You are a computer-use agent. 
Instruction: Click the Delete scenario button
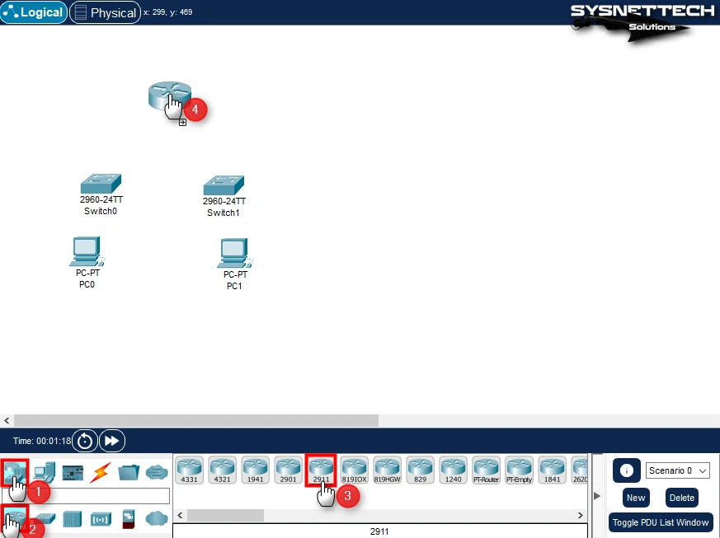coord(681,498)
